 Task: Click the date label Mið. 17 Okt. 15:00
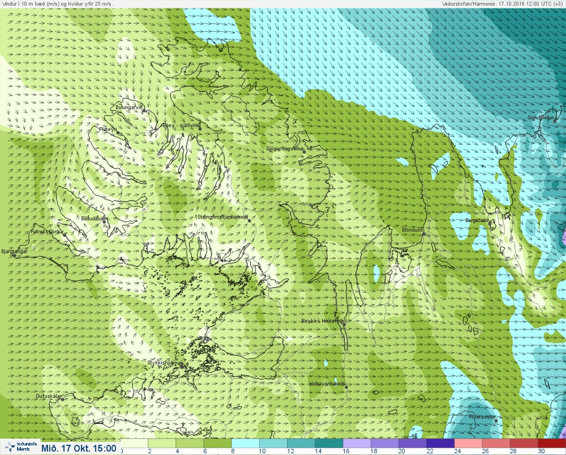(x=79, y=449)
